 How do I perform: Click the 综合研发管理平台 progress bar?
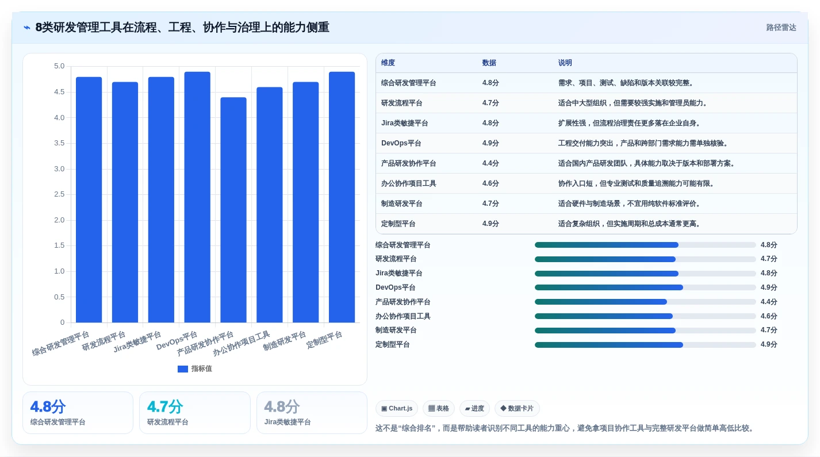[x=645, y=245]
